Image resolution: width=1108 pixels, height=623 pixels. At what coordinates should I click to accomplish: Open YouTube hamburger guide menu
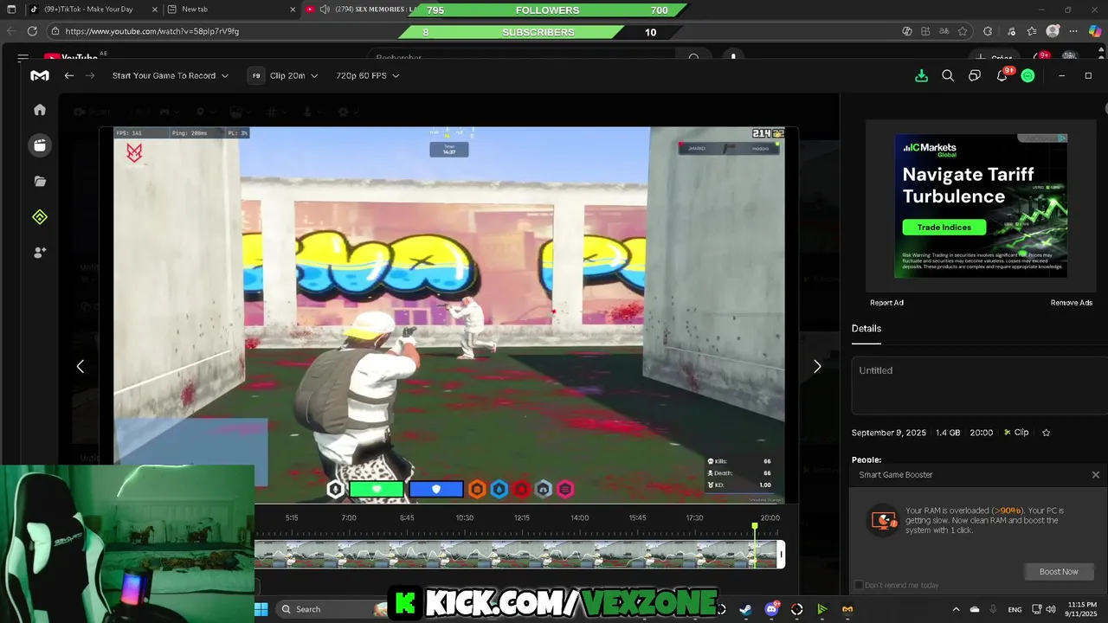(x=23, y=58)
